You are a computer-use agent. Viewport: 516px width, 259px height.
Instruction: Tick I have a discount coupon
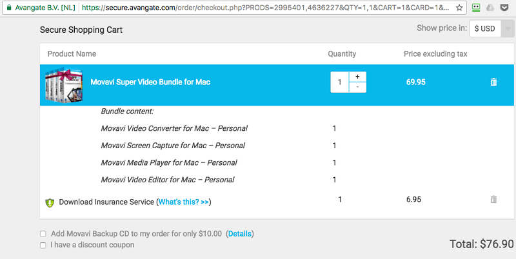coord(43,245)
